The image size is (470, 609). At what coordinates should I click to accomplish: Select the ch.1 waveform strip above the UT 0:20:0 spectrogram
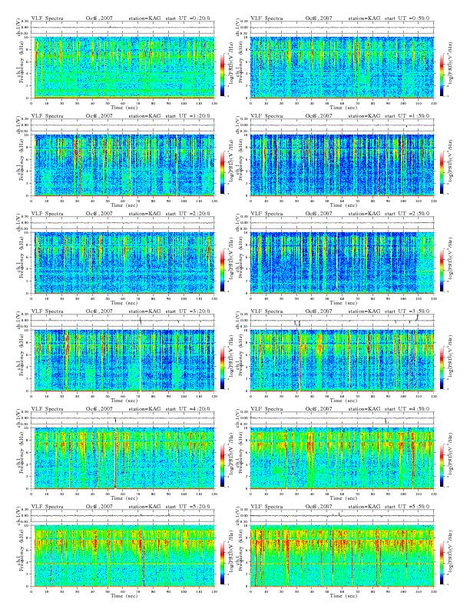123,27
